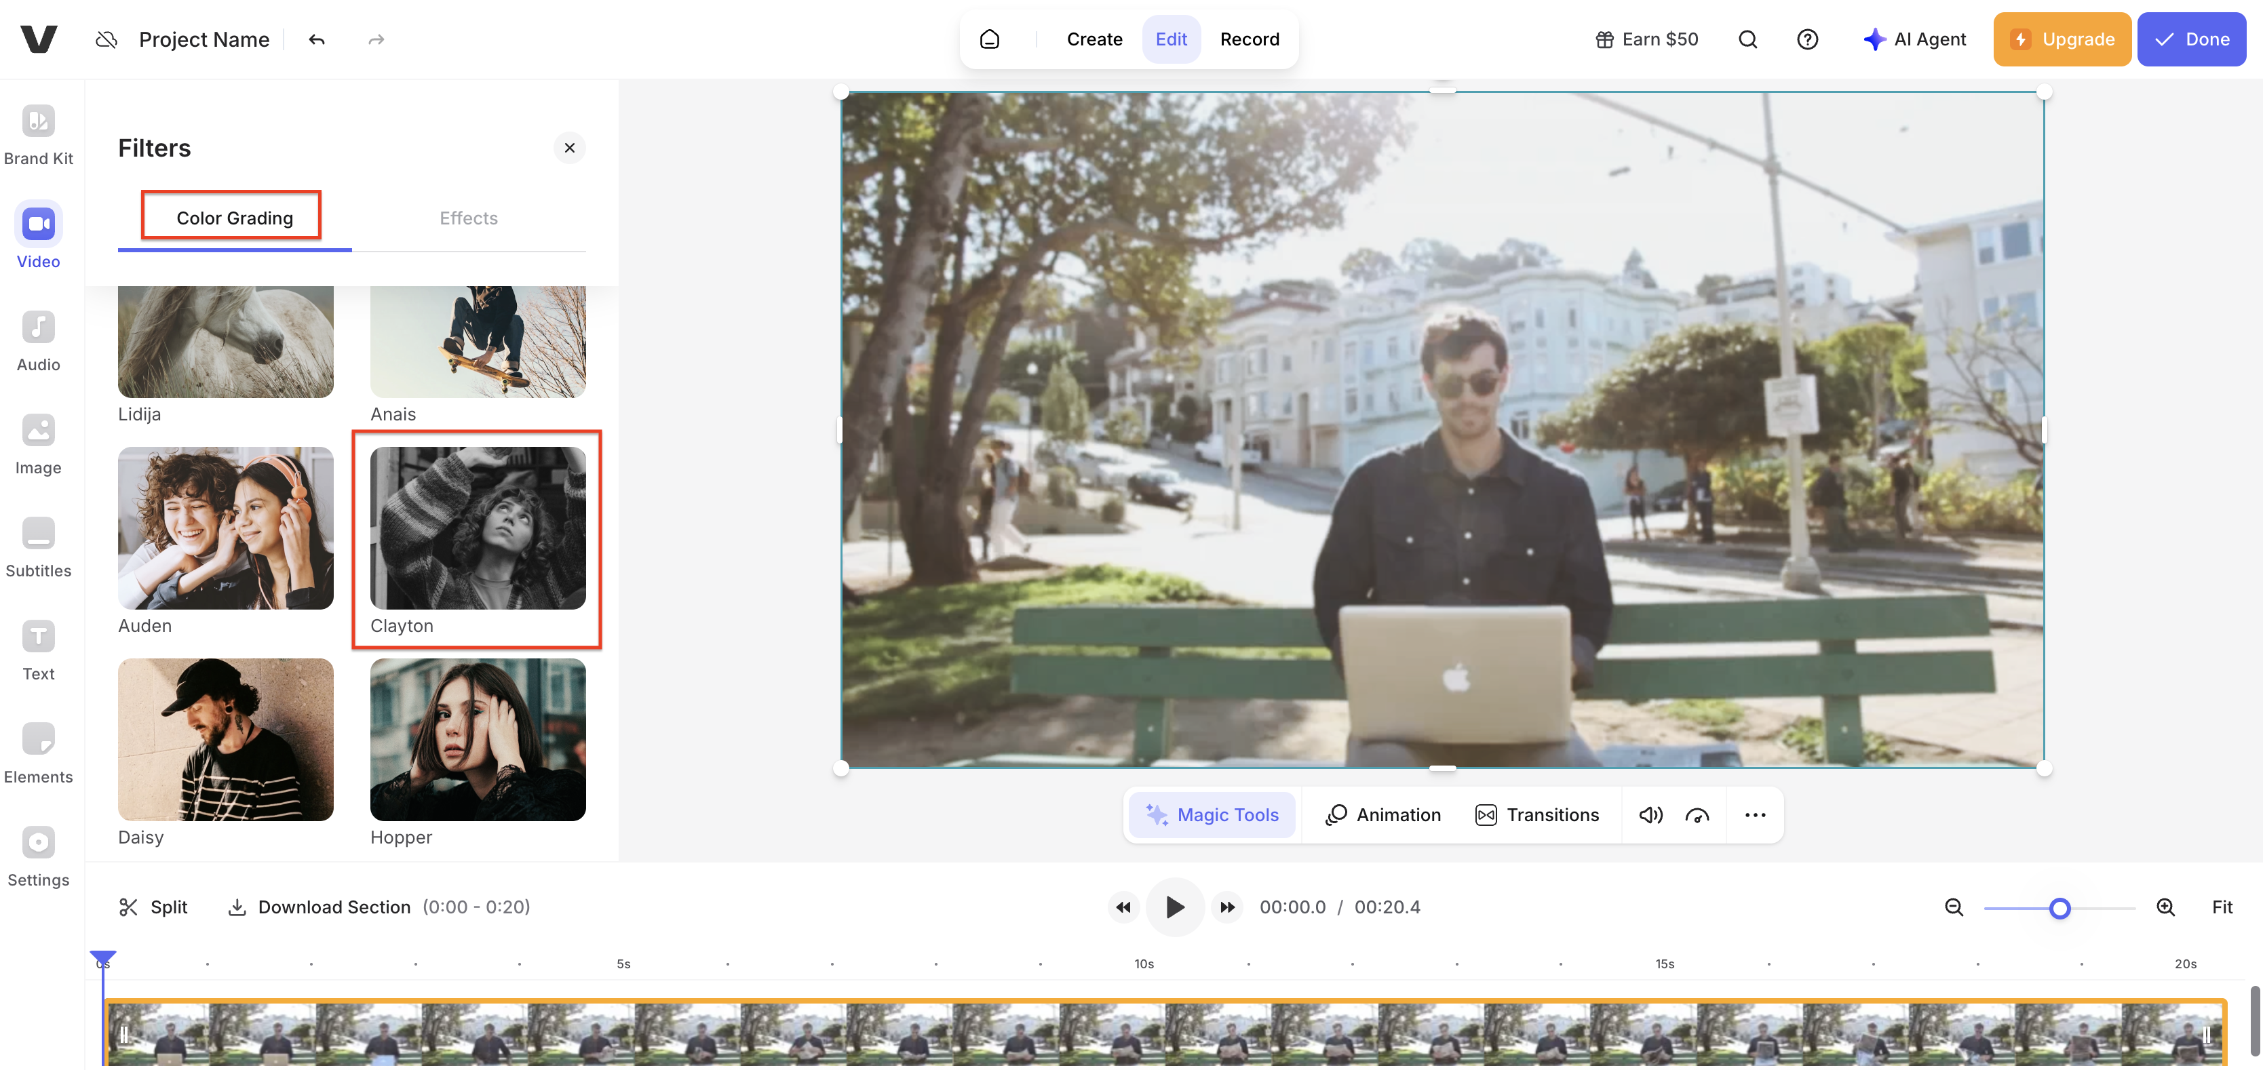Open the Brand Kit sidebar panel
This screenshot has height=1070, width=2263.
tap(38, 134)
